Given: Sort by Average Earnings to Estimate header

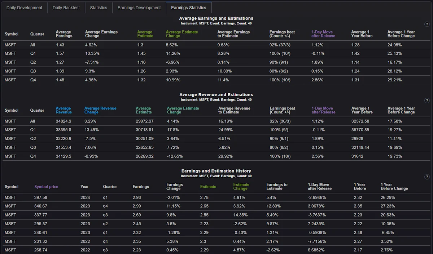Looking at the screenshot, I should (x=233, y=34).
